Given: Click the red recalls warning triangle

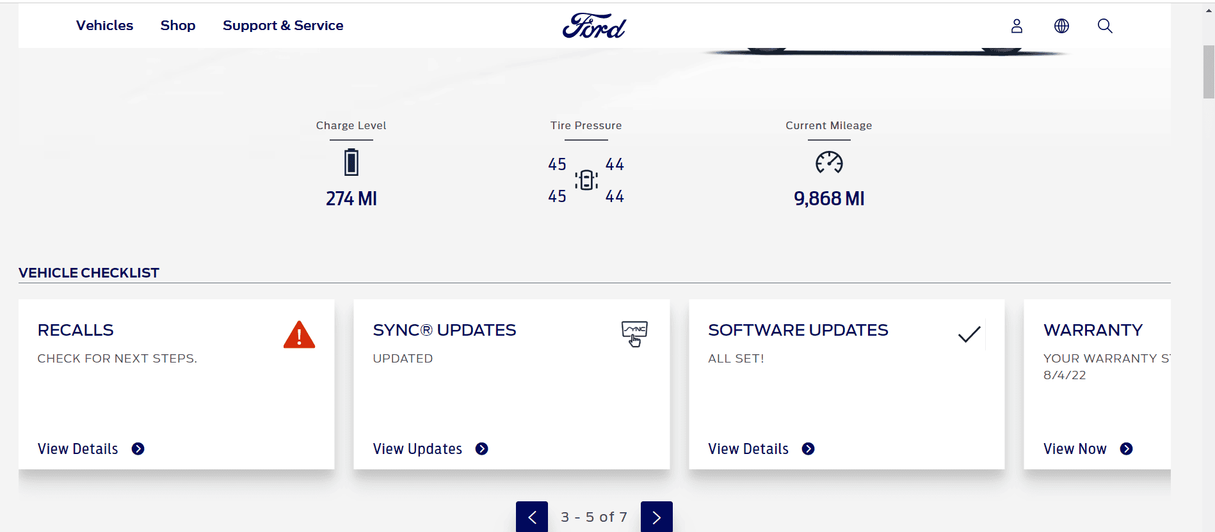Looking at the screenshot, I should (x=299, y=335).
